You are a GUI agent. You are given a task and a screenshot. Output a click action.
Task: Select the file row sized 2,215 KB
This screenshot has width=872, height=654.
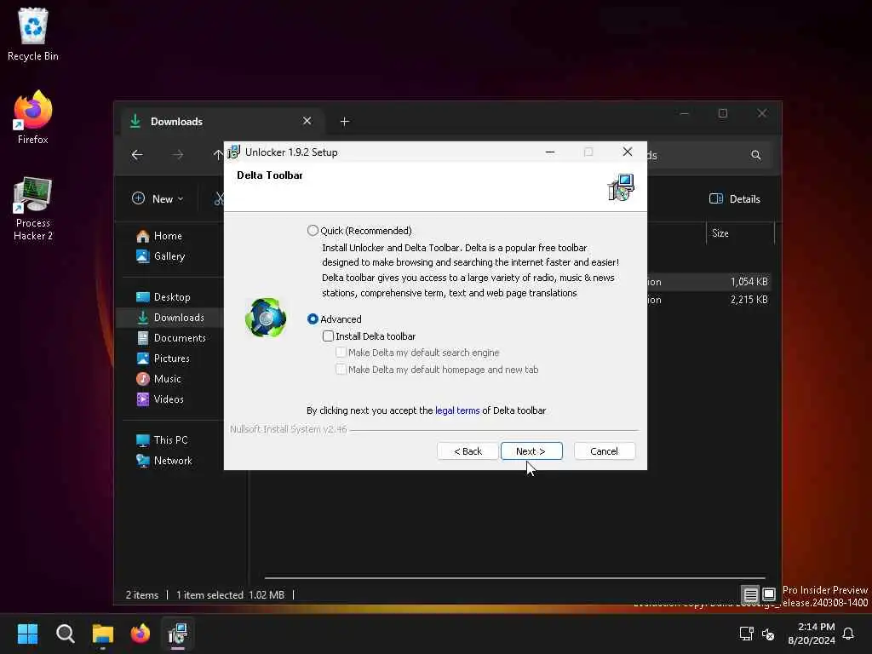[709, 300]
